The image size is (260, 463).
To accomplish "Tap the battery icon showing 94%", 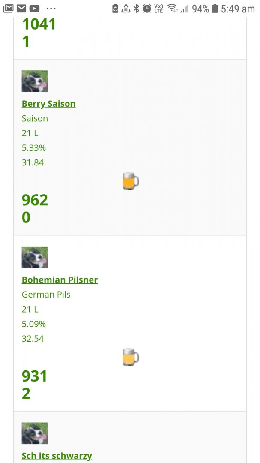I will pos(215,9).
